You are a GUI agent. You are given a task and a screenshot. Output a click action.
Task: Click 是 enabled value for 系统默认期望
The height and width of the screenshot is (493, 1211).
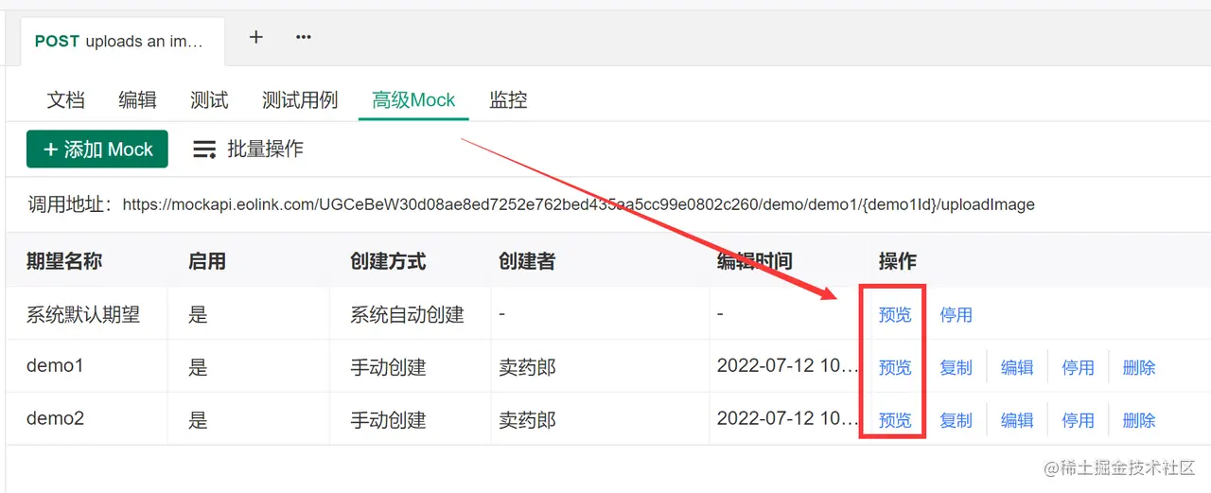coord(198,314)
